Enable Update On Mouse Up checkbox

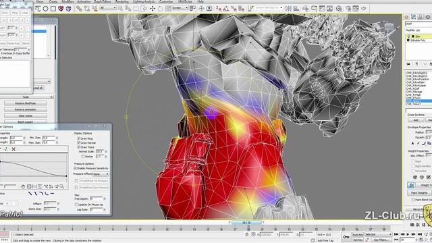[x=76, y=205]
